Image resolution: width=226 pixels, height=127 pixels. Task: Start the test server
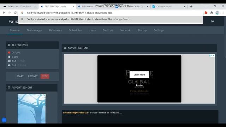tap(20, 76)
